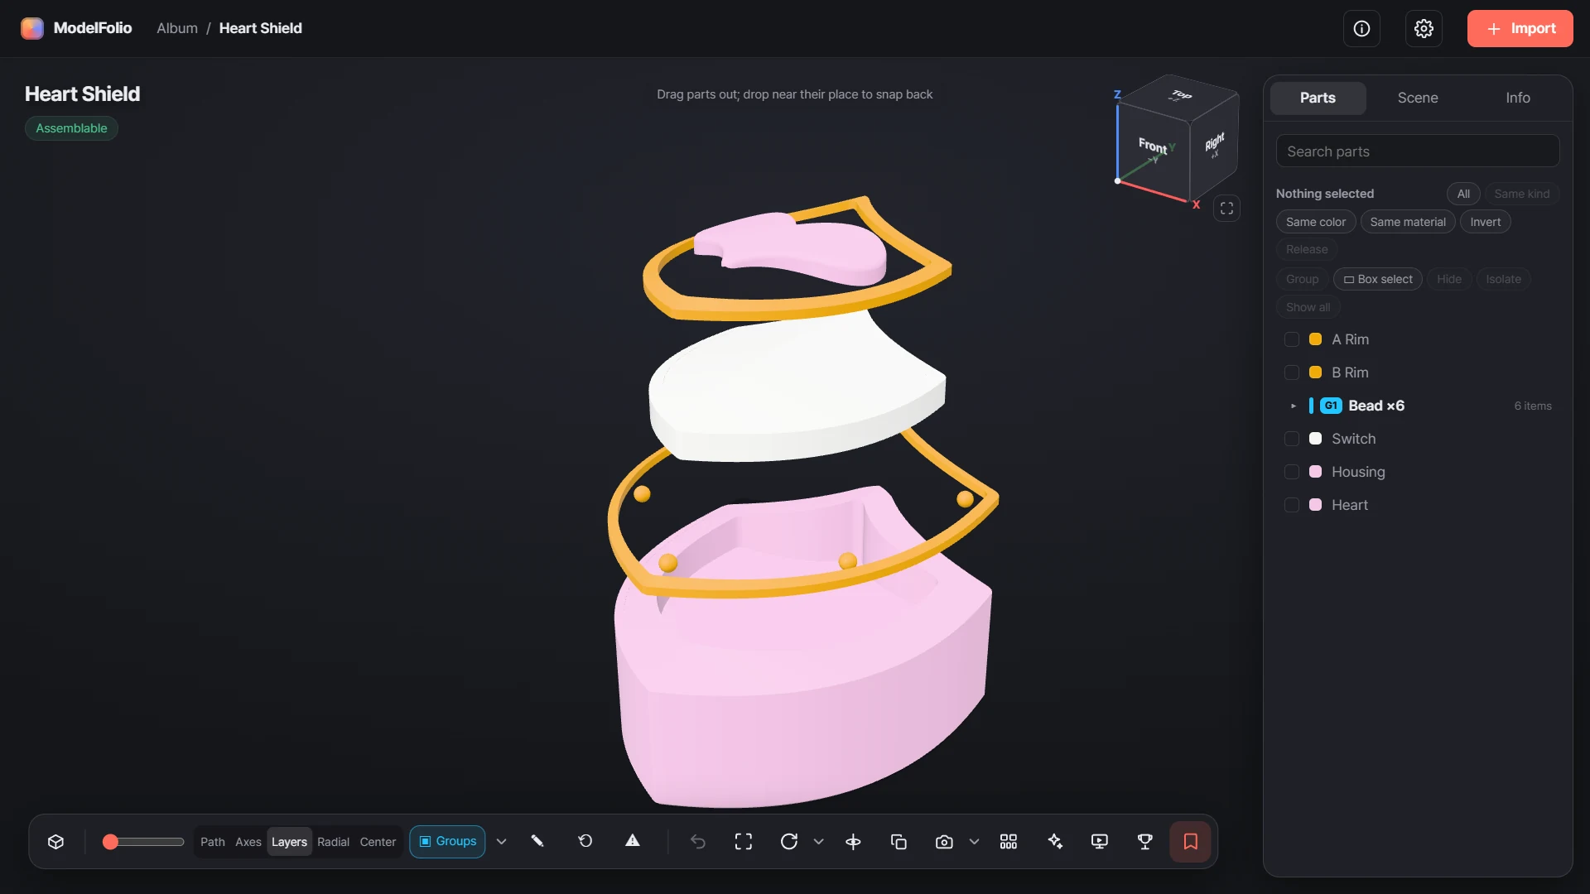Viewport: 1590px width, 894px height.
Task: Click the red bookmark icon
Action: point(1191,842)
